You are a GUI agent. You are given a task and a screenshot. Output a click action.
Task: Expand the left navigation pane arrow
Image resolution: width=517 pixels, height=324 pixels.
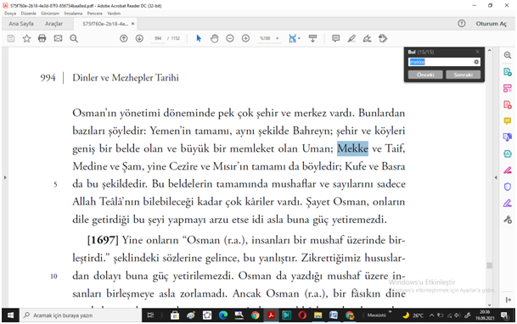pyautogui.click(x=5, y=177)
